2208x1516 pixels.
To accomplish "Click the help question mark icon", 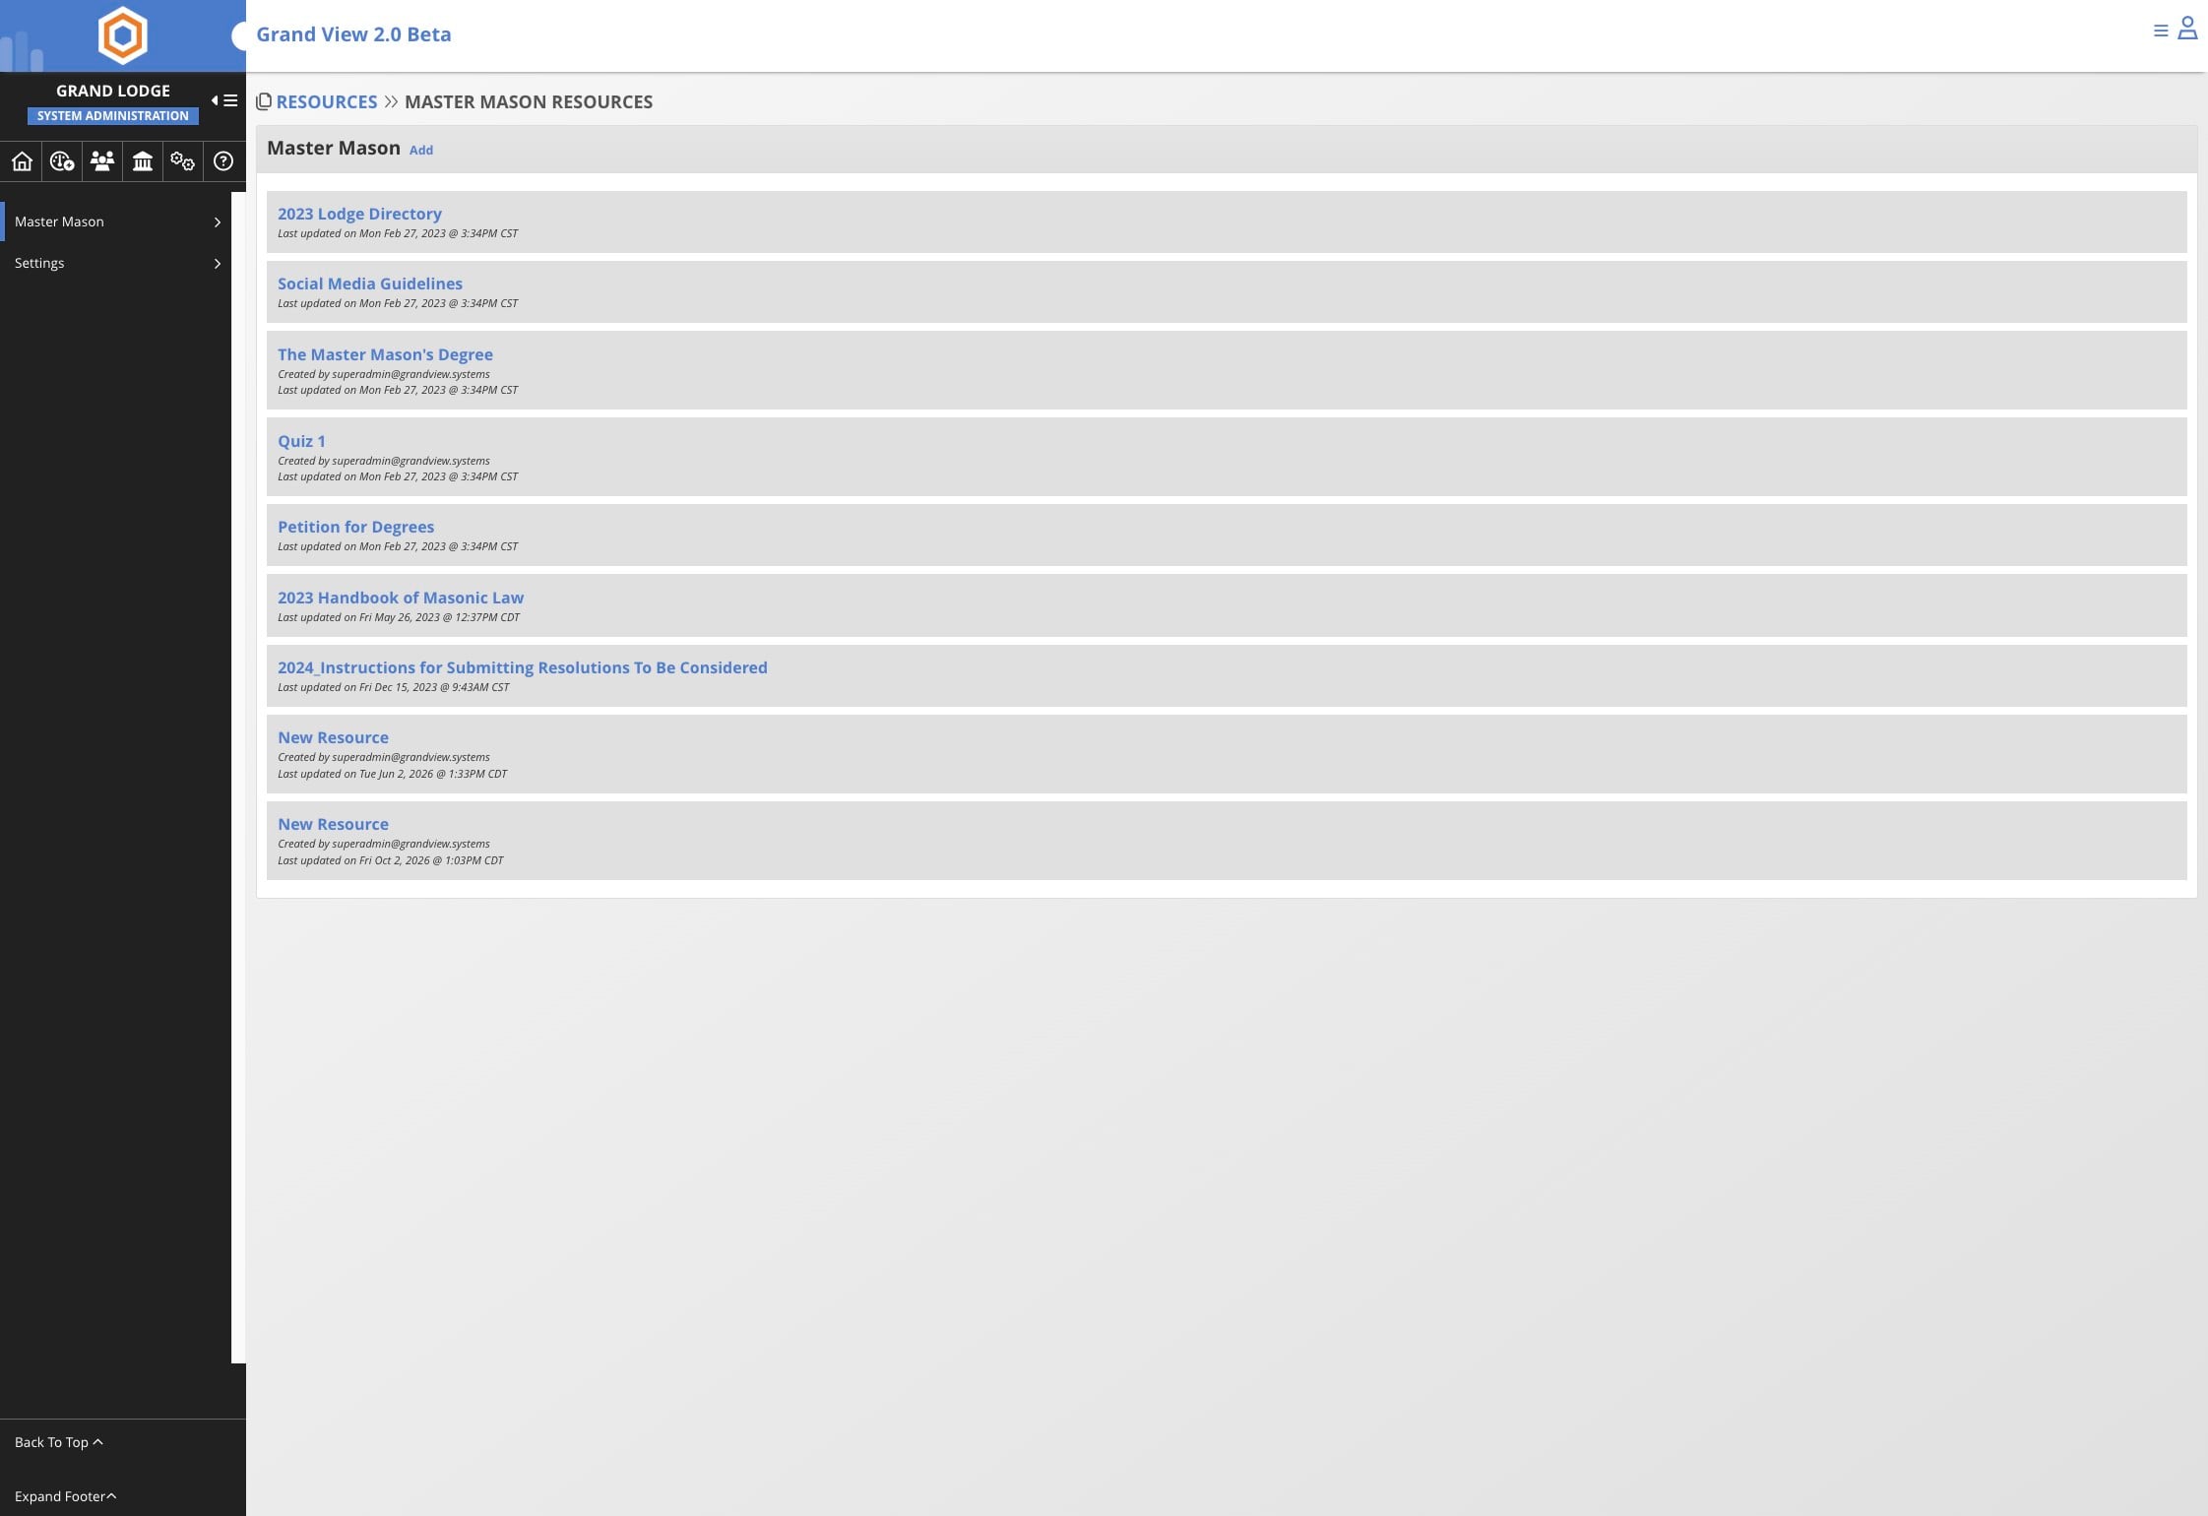I will 223,161.
